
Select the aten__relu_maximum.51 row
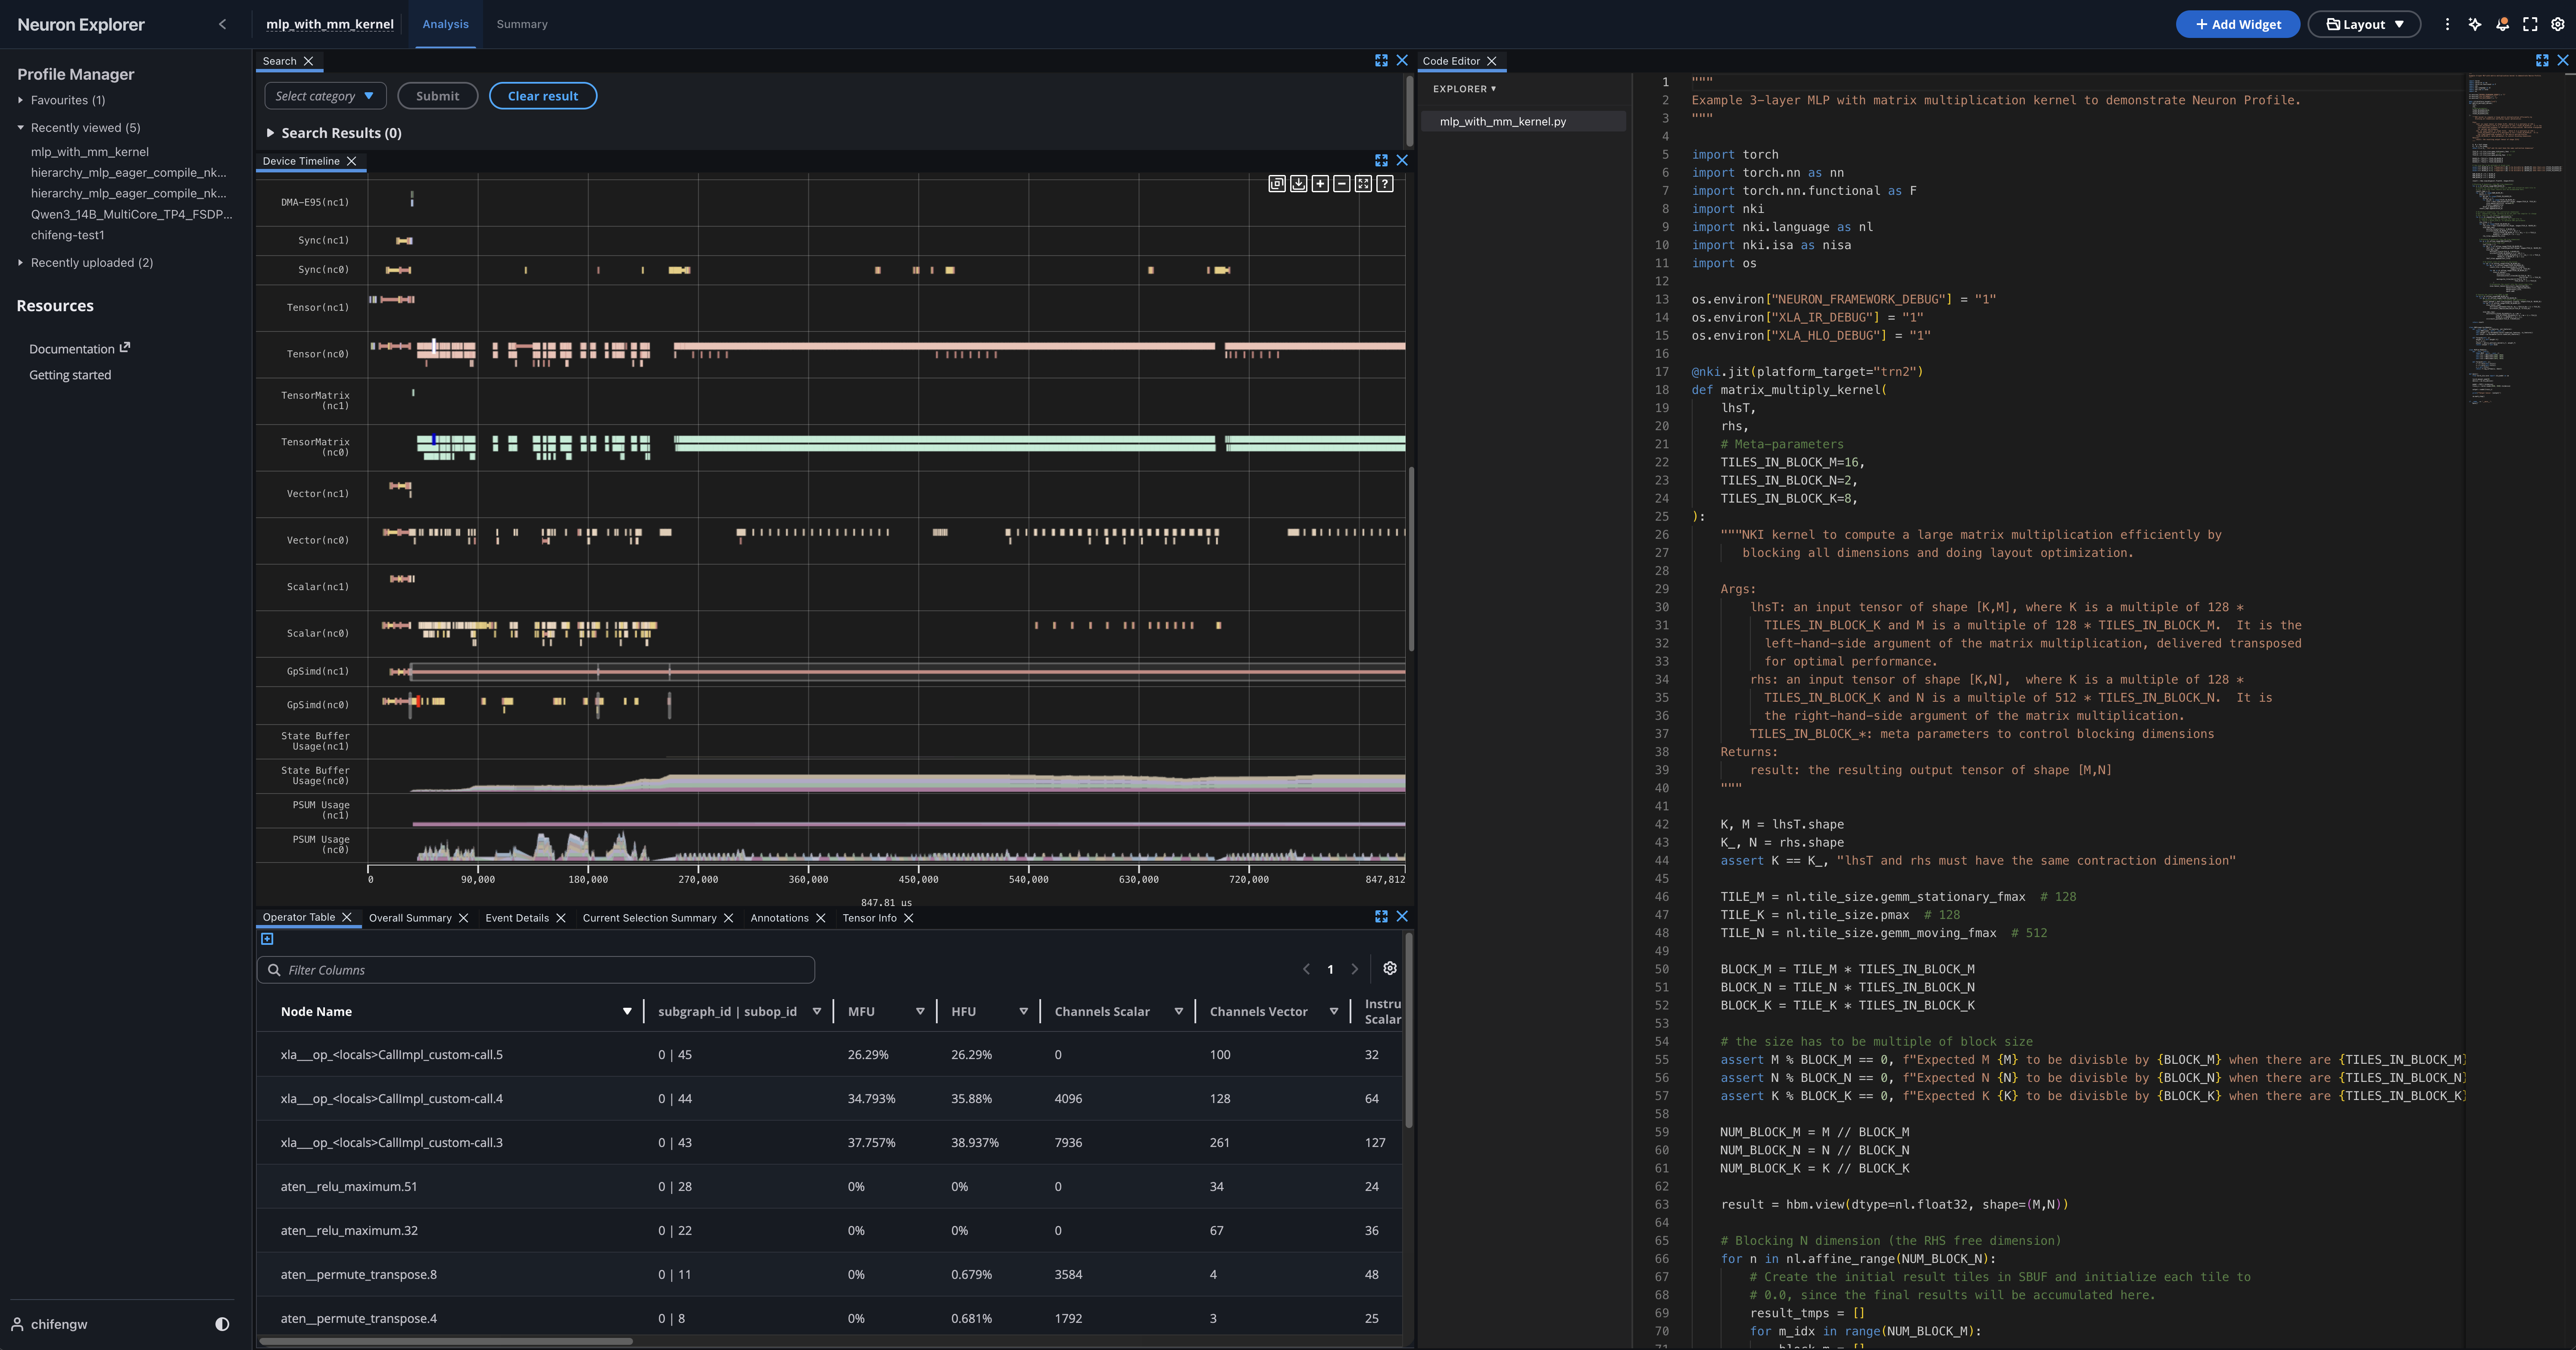point(829,1186)
